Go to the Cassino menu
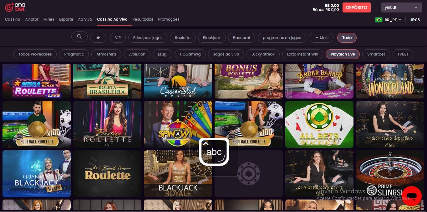The height and width of the screenshot is (212, 427). (13, 19)
